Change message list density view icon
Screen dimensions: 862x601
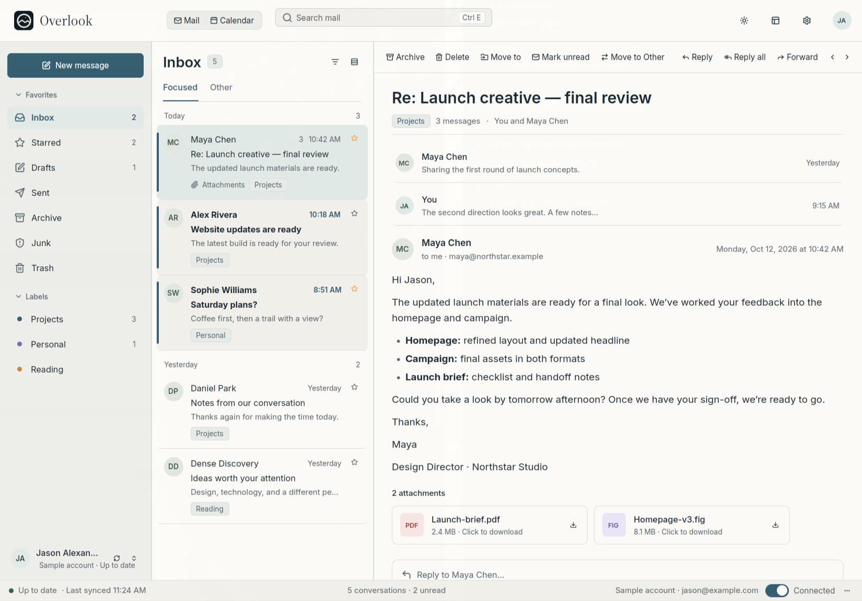click(x=354, y=62)
